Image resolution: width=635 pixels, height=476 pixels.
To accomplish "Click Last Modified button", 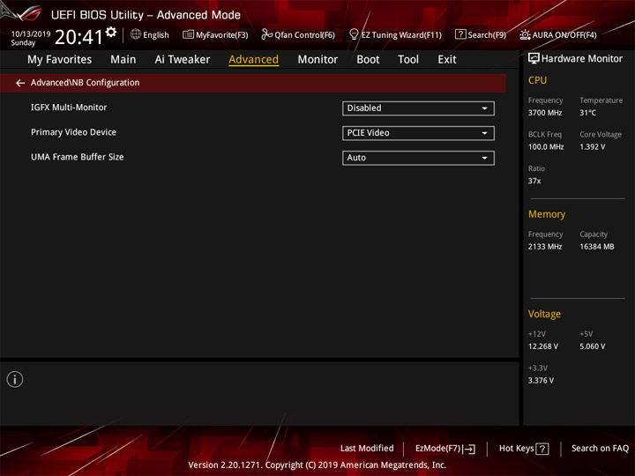I will tap(367, 449).
